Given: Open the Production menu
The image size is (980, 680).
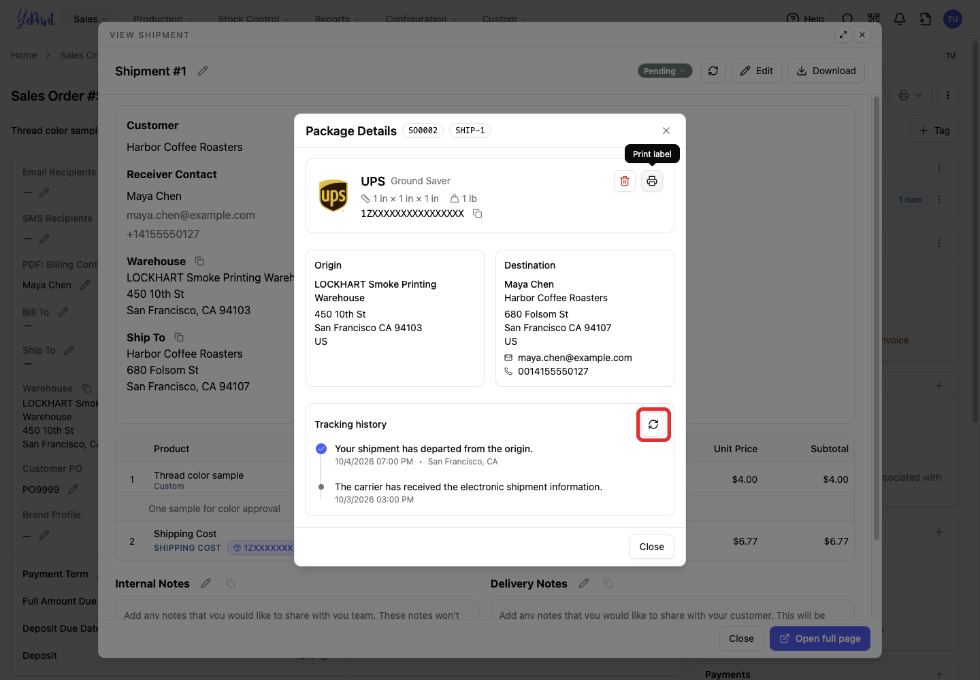Looking at the screenshot, I should click(163, 19).
